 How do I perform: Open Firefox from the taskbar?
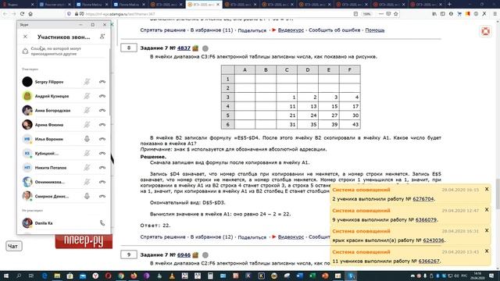pyautogui.click(x=134, y=276)
